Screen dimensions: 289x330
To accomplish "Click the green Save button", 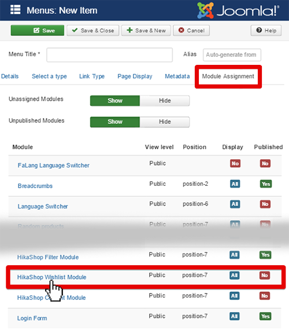I will (38, 31).
